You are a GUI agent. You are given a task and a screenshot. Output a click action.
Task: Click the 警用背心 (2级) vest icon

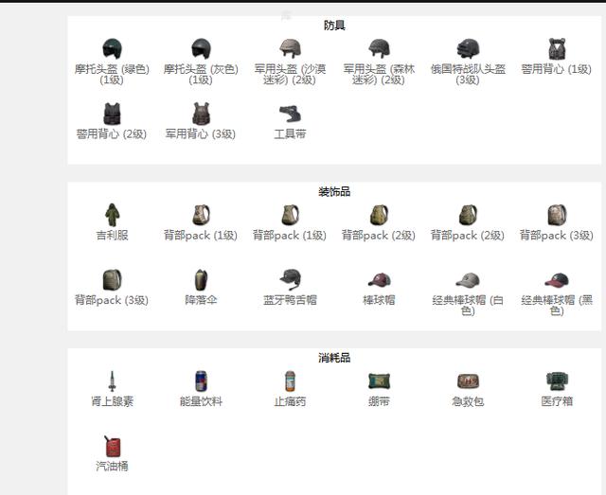coord(112,114)
